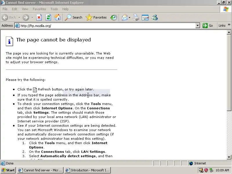
Task: Click the Forward arrow button
Action: pos(26,17)
